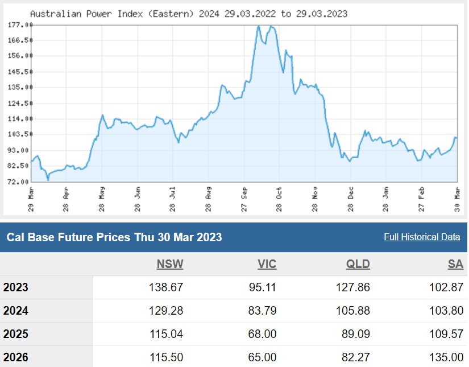Select the 2024 row label
This screenshot has width=469, height=367.
pos(16,311)
